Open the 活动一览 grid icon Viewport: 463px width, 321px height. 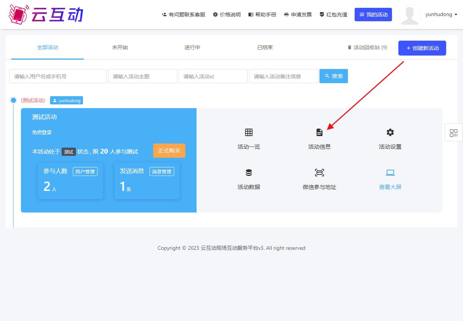pyautogui.click(x=249, y=132)
